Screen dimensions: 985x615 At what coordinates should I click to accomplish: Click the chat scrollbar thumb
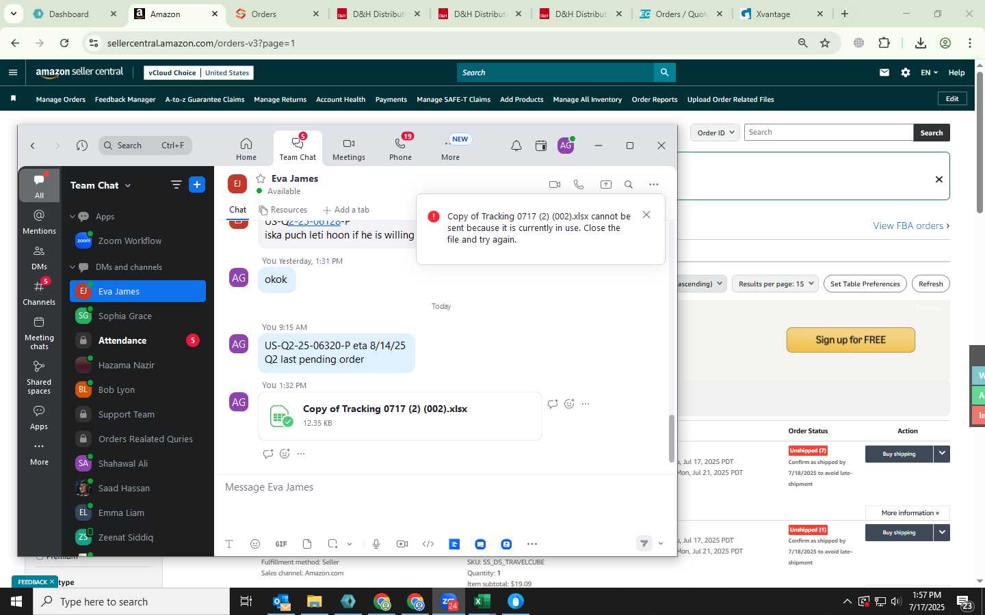click(x=672, y=439)
